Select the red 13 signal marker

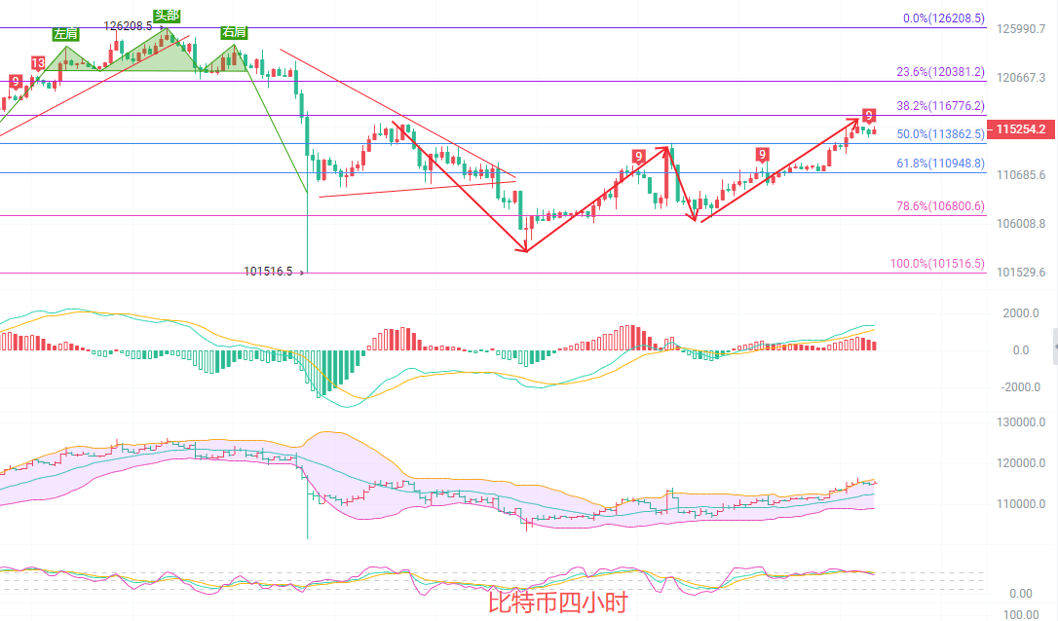tap(38, 64)
